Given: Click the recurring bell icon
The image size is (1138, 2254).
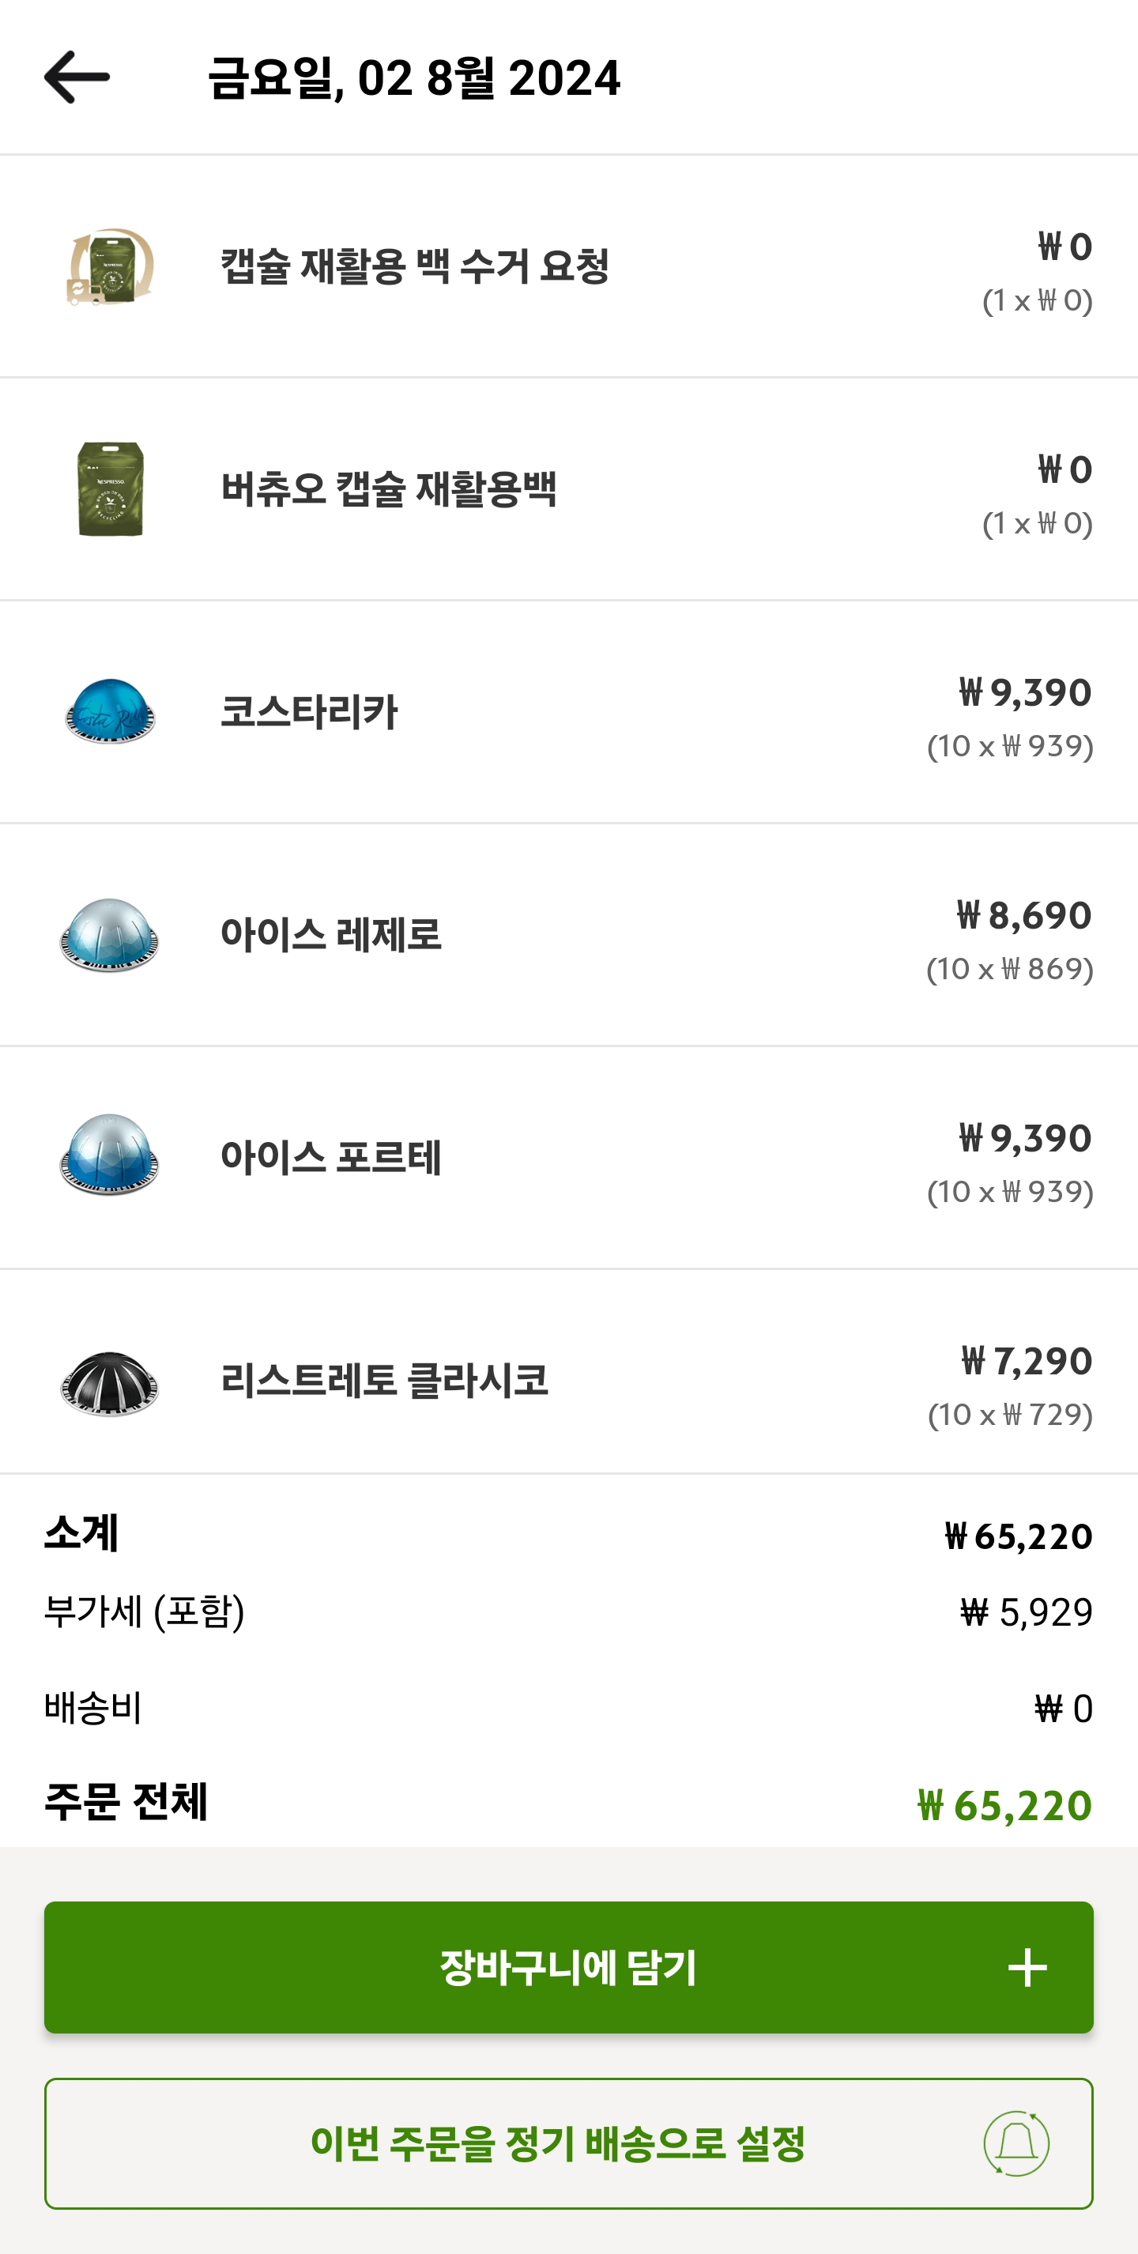Looking at the screenshot, I should point(1016,2143).
